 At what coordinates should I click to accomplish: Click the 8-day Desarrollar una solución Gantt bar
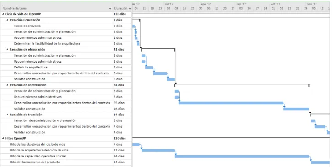pyautogui.click(x=160, y=73)
